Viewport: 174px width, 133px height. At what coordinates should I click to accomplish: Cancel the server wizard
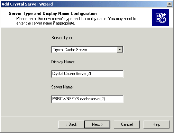(127, 124)
